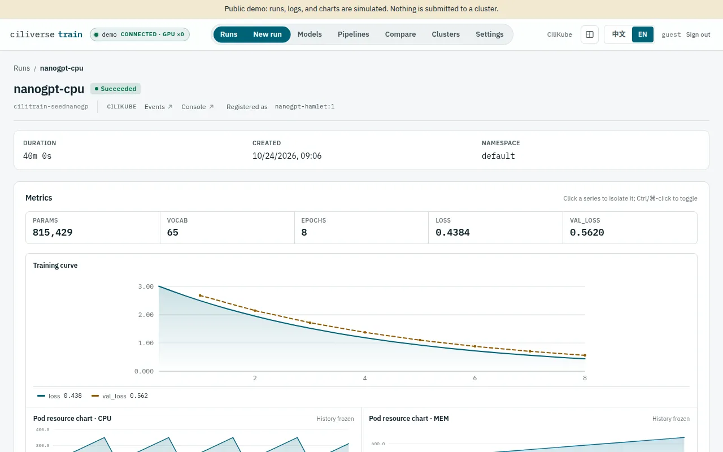Click the Pod resource chart · MEM title
This screenshot has width=723, height=452.
(409, 419)
